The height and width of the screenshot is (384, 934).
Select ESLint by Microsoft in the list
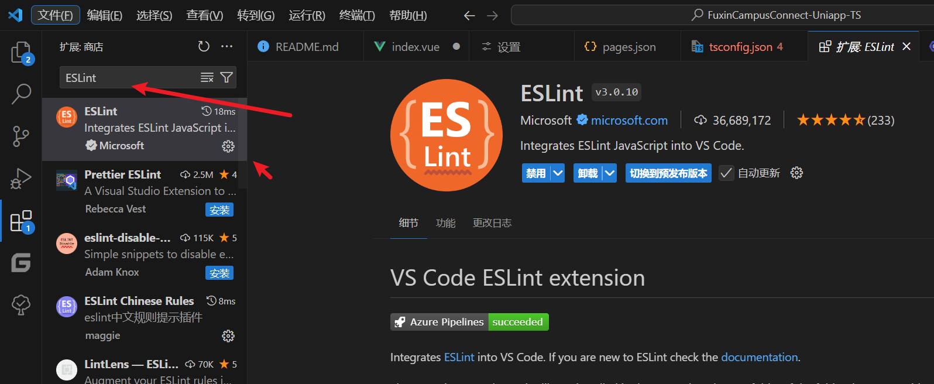[x=145, y=129]
